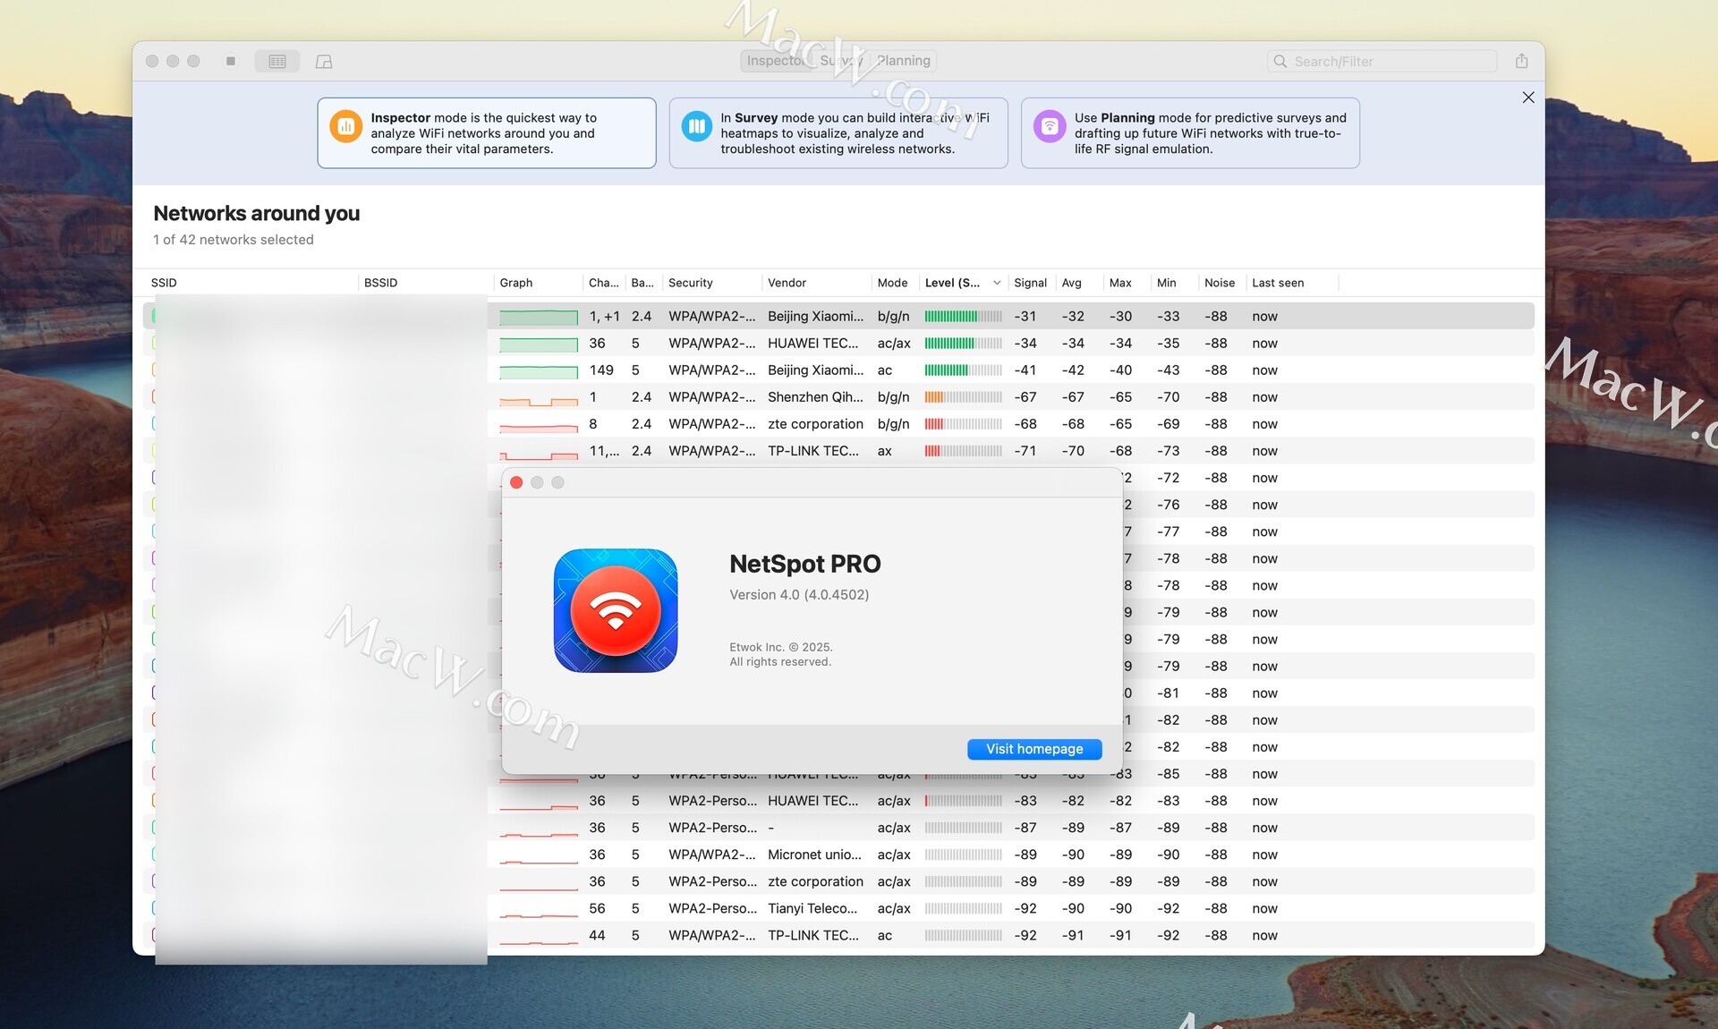The height and width of the screenshot is (1029, 1718).
Task: Click the green signal graph of channel 149 row
Action: tap(539, 370)
